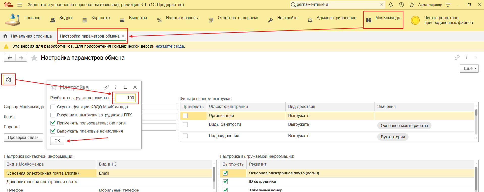This screenshot has width=484, height=192.
Task: Enable Разрешить выгрузку сотрудников ГПХ
Action: pyautogui.click(x=53, y=115)
